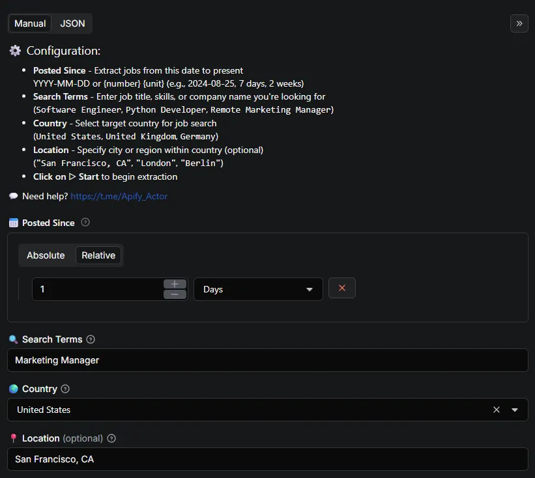The image size is (535, 478).
Task: Click the help icon beside Location
Action: [x=111, y=438]
